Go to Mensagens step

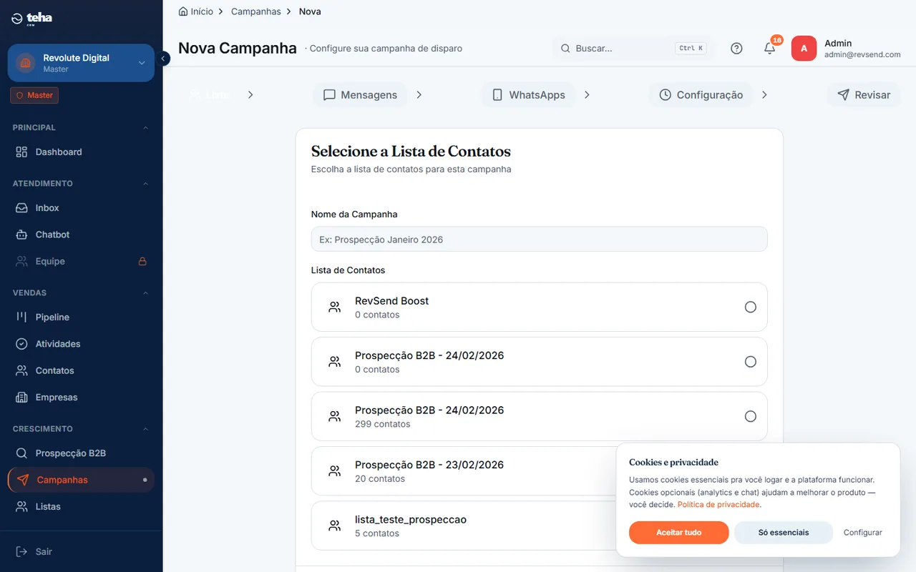click(360, 95)
